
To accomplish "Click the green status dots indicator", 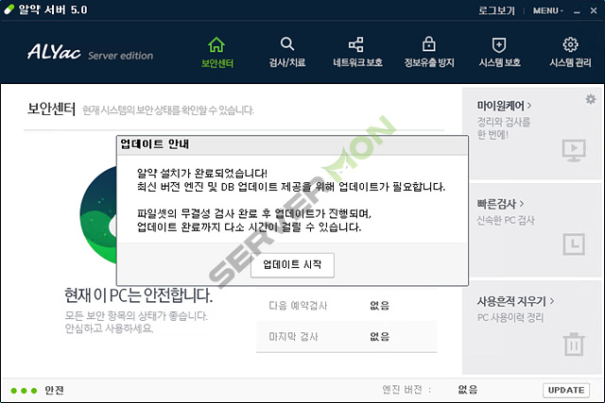I will point(24,391).
